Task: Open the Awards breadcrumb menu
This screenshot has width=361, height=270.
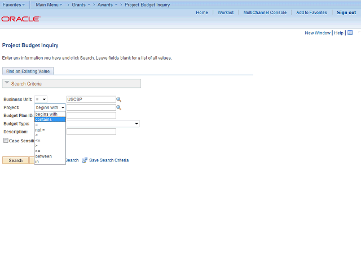Action: pos(107,4)
